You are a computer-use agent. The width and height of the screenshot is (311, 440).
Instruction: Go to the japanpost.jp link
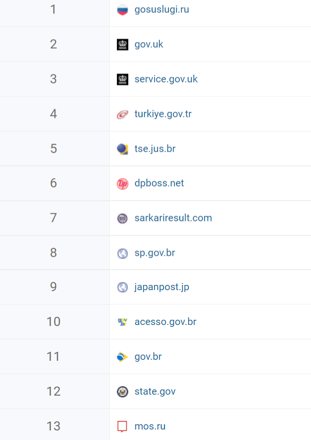coord(162,287)
